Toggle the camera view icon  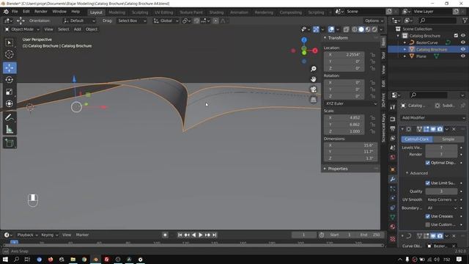[313, 89]
